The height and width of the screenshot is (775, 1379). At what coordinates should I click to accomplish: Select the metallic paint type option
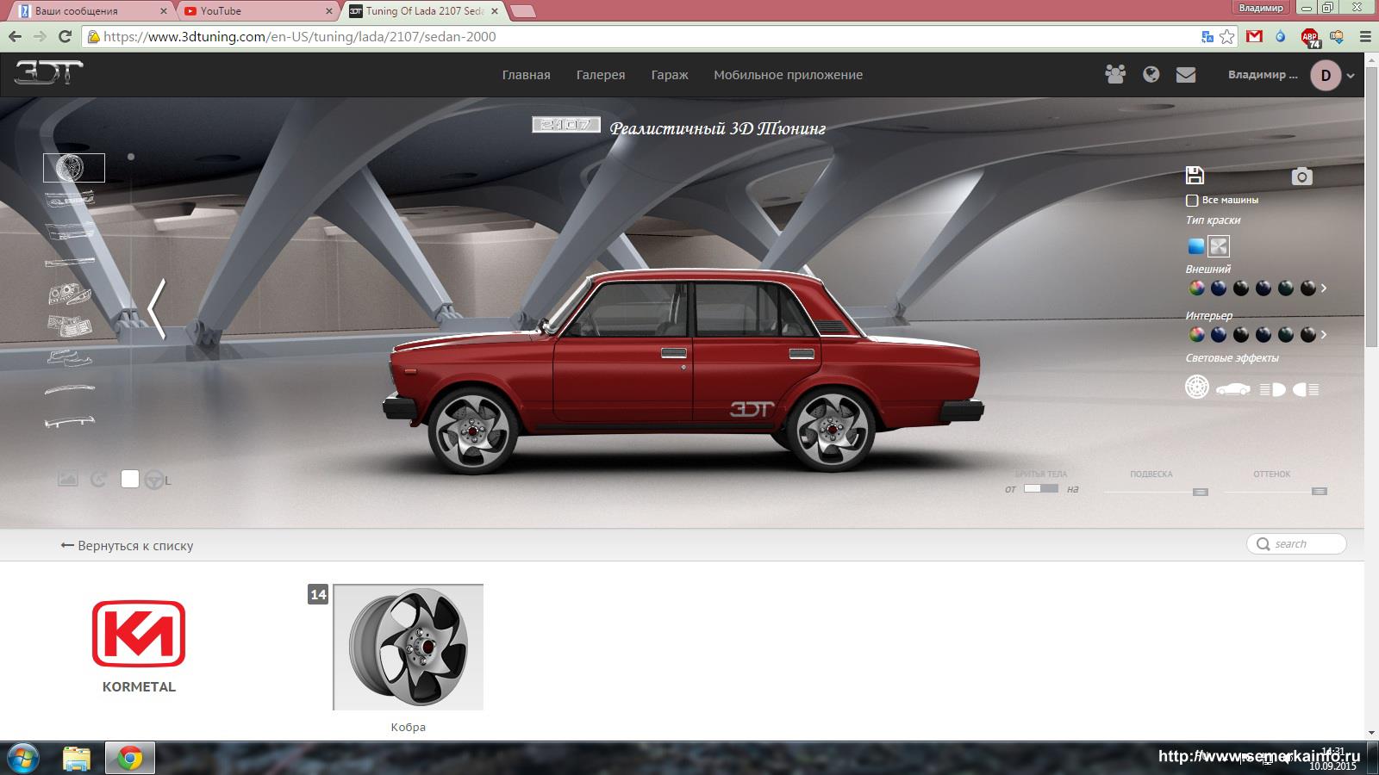(1219, 246)
